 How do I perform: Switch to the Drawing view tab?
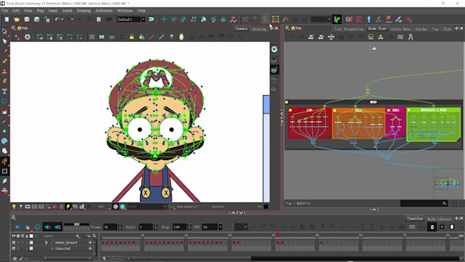259,29
